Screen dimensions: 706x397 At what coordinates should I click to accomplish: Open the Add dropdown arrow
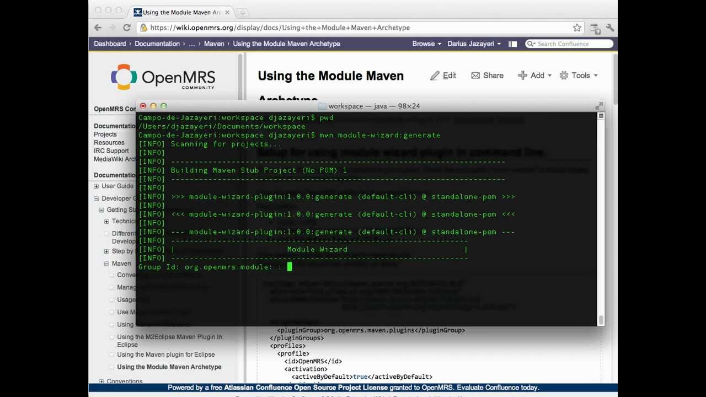[549, 76]
